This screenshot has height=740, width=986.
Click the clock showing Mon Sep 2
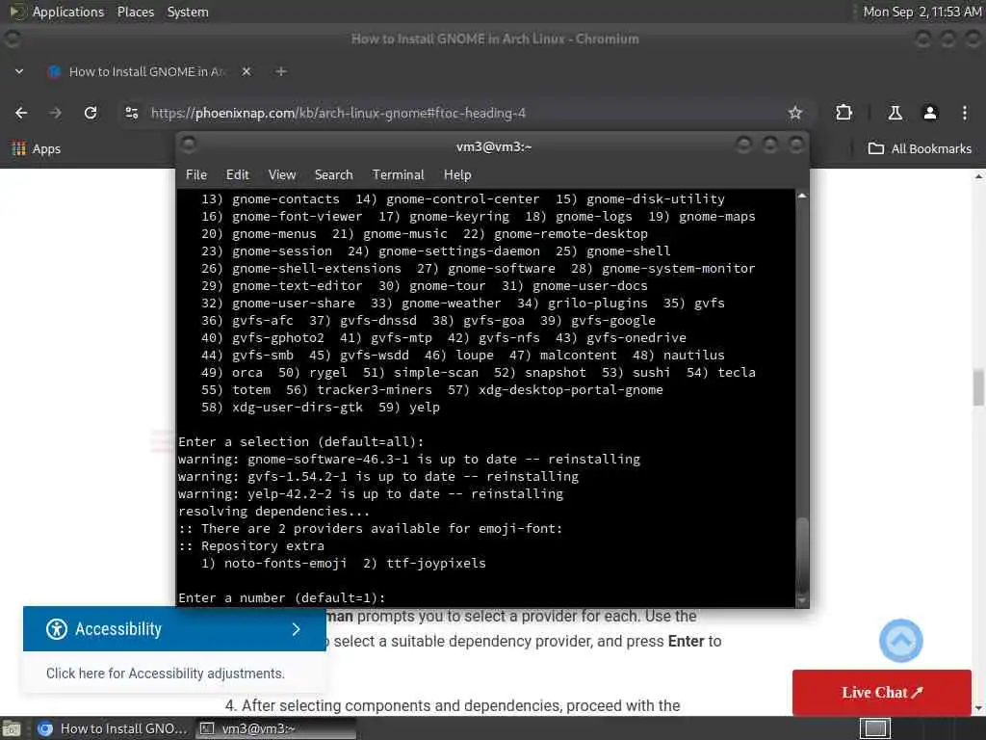click(x=921, y=12)
